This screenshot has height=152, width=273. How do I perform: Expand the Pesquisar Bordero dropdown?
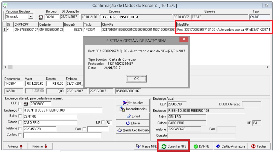pyautogui.click(x=31, y=17)
